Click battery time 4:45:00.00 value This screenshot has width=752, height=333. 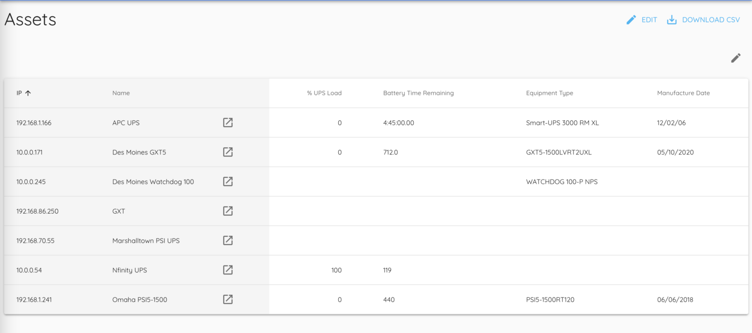point(399,123)
